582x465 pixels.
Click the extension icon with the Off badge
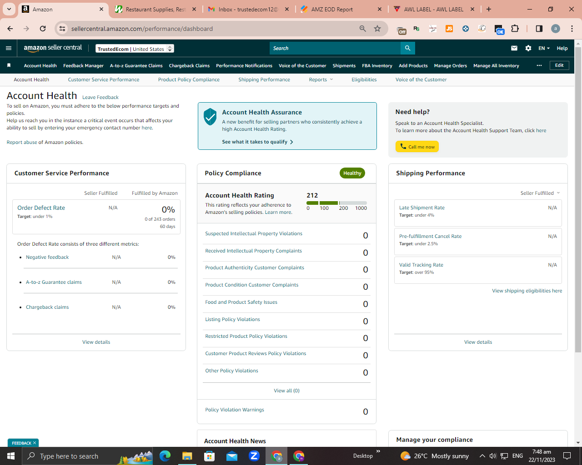(402, 30)
